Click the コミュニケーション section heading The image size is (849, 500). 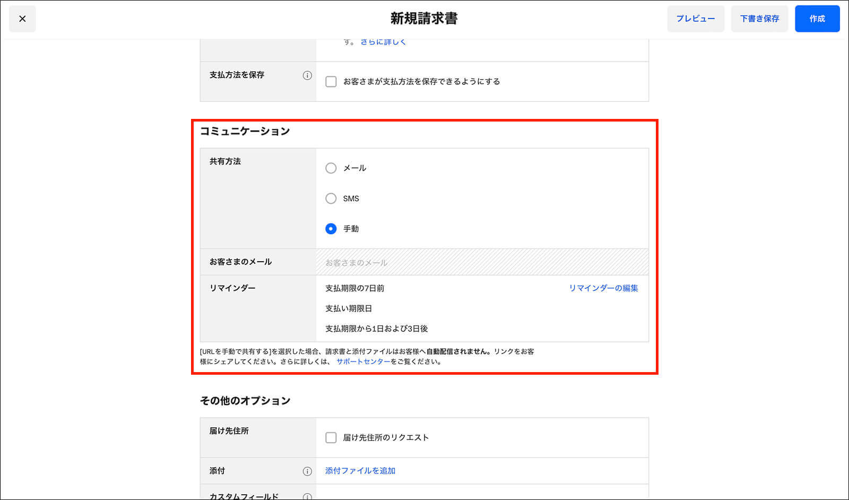(245, 131)
